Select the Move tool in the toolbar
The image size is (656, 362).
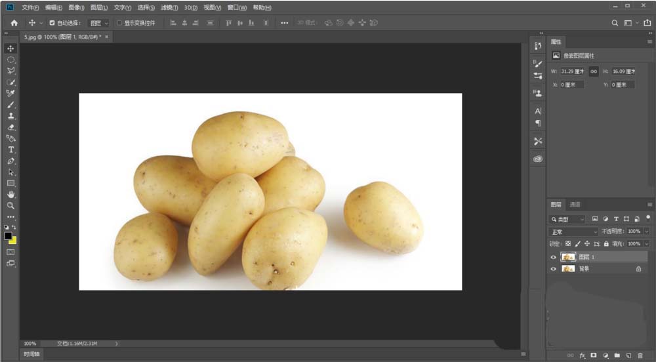click(11, 49)
